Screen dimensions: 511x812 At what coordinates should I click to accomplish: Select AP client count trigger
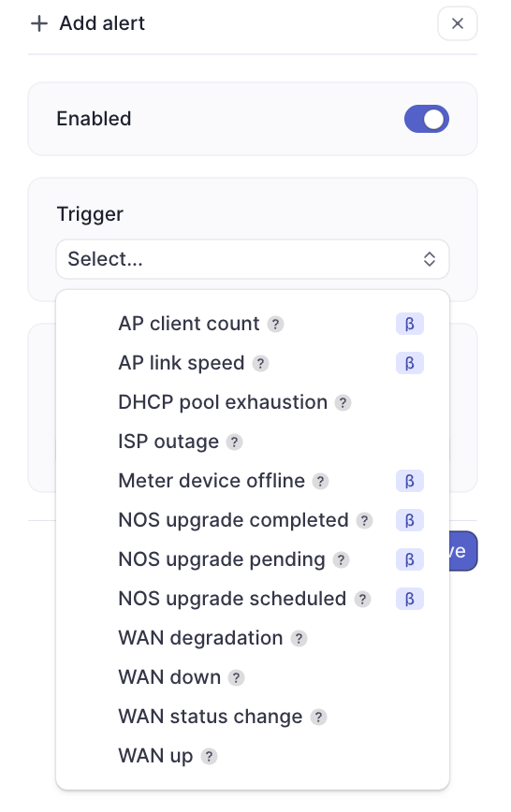pos(253,325)
